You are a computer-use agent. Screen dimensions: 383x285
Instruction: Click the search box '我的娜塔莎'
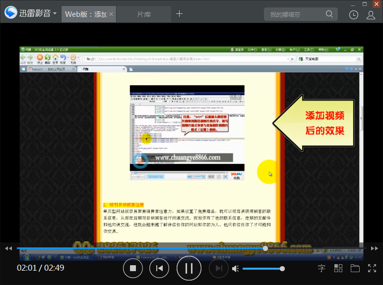(298, 14)
